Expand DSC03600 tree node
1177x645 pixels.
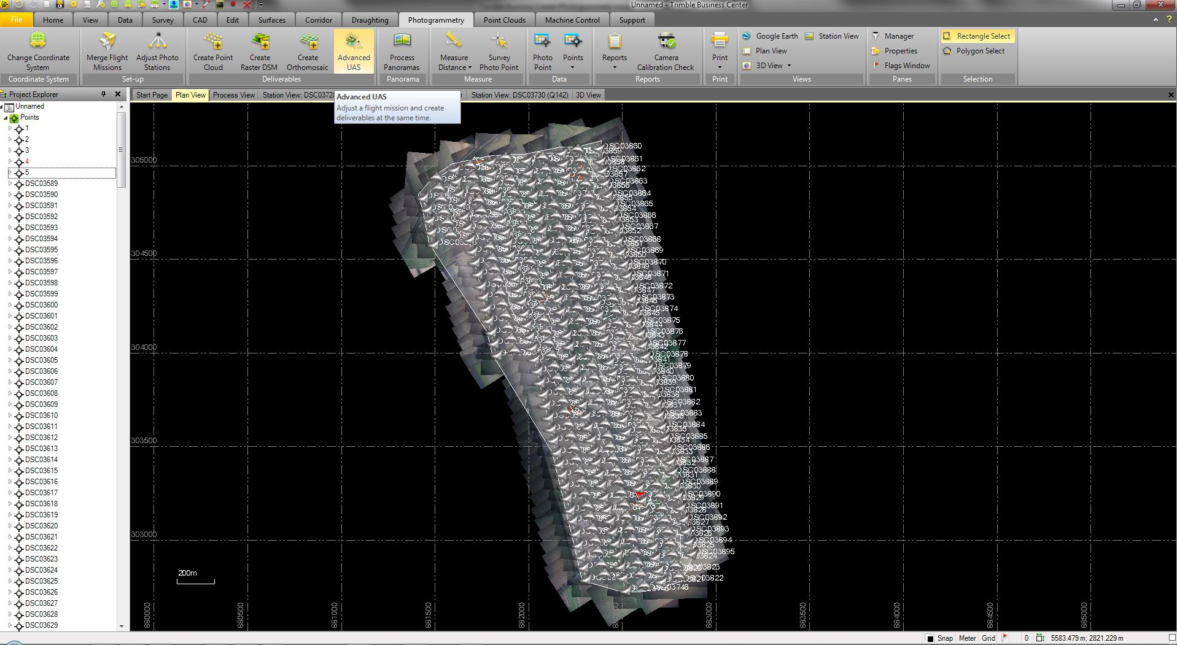10,305
